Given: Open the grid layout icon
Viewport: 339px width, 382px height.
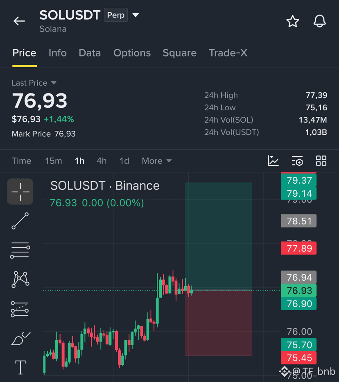Looking at the screenshot, I should pyautogui.click(x=321, y=161).
